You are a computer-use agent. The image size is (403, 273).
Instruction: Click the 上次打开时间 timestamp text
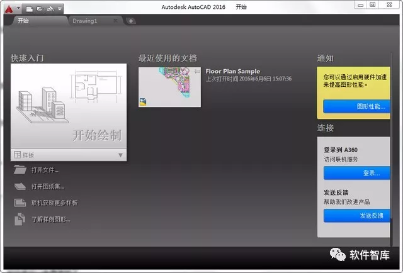coord(249,79)
